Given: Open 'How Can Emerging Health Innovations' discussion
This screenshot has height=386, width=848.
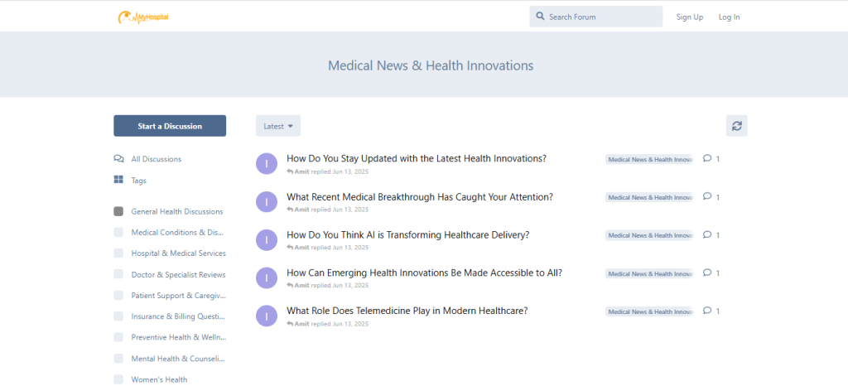Looking at the screenshot, I should [x=424, y=273].
